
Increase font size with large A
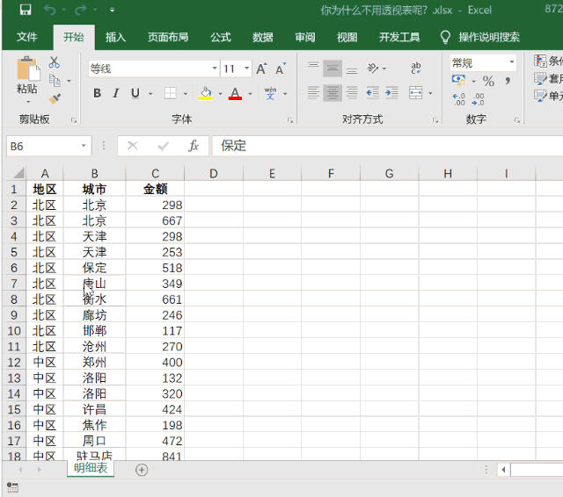click(x=261, y=68)
